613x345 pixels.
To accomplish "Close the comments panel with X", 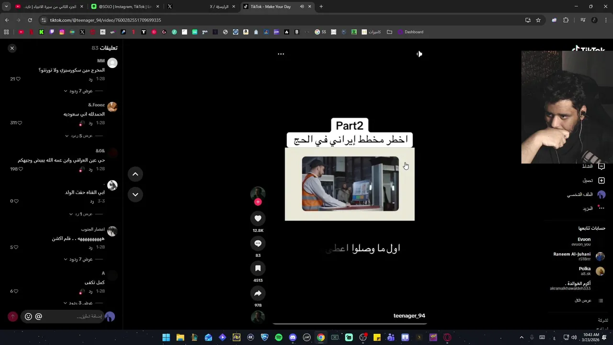I will (12, 48).
